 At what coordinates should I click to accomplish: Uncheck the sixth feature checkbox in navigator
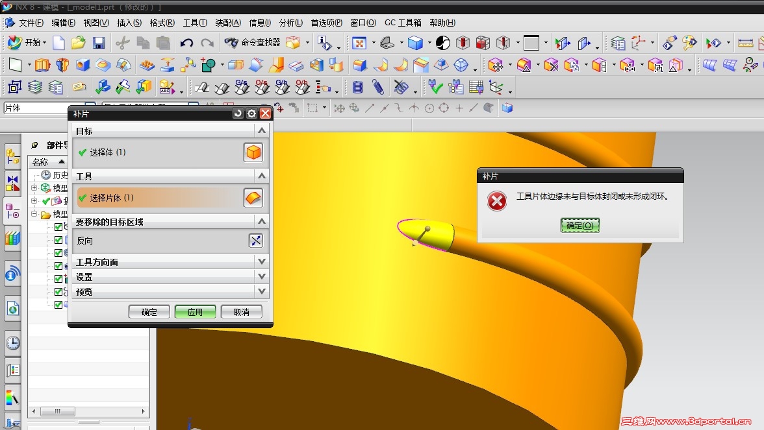tap(58, 292)
